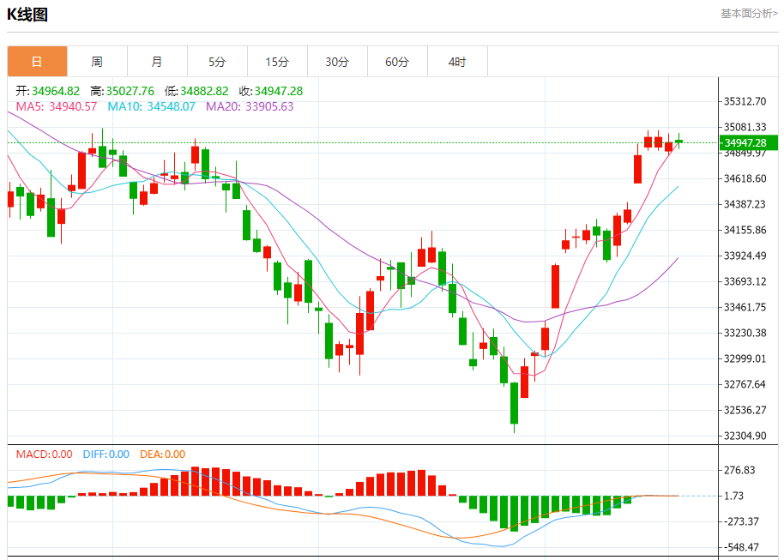Click the DEA:0.00 indicator label
This screenshot has height=560, width=784.
[162, 454]
